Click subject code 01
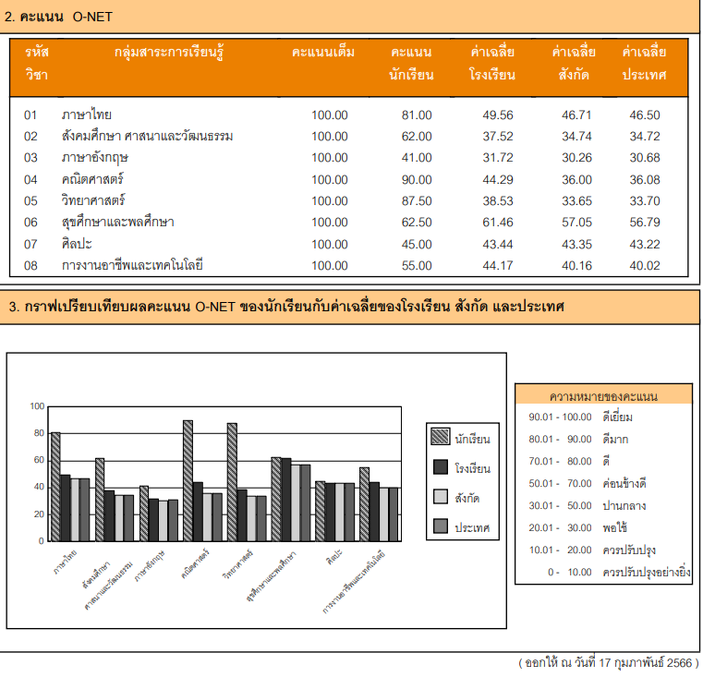The height and width of the screenshot is (677, 703). pyautogui.click(x=30, y=115)
